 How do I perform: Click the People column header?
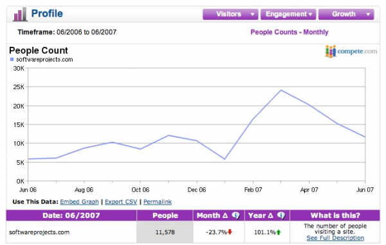coord(165,215)
